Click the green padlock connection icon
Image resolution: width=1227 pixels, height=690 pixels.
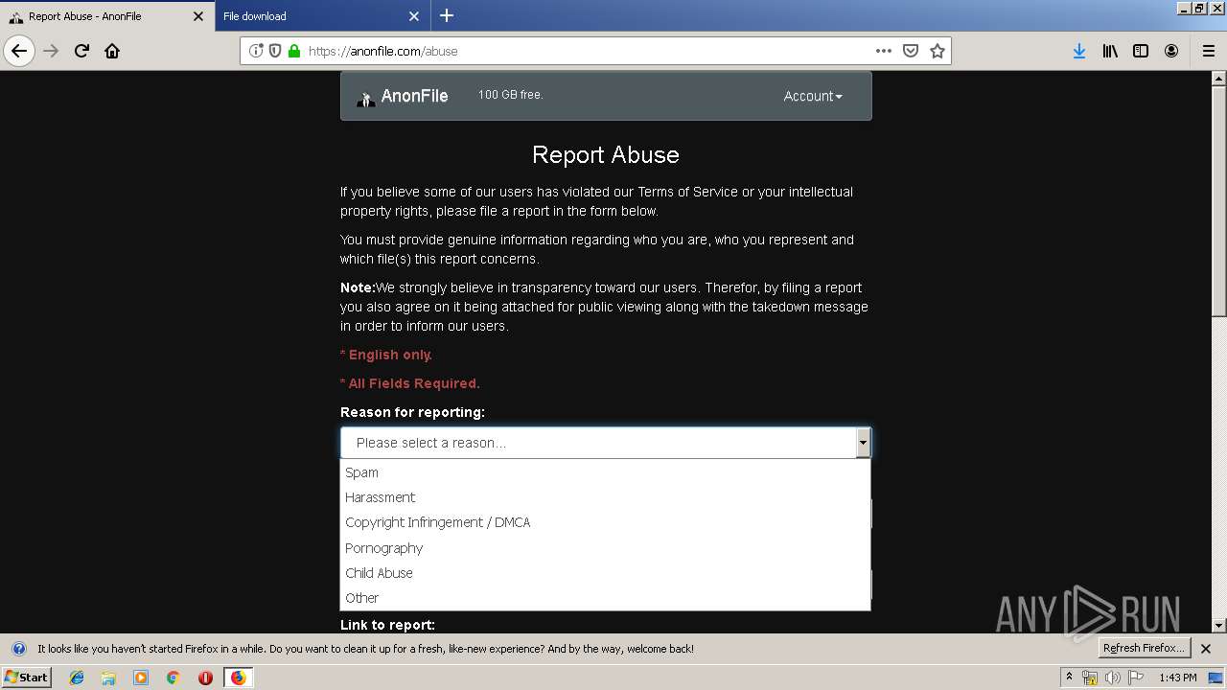[x=293, y=51]
